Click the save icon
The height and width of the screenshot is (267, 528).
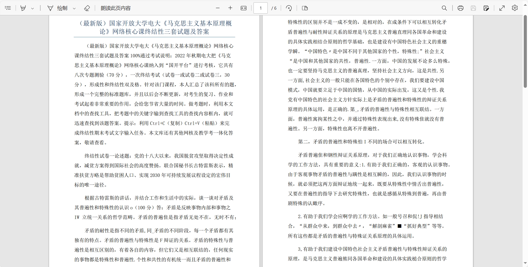[473, 8]
